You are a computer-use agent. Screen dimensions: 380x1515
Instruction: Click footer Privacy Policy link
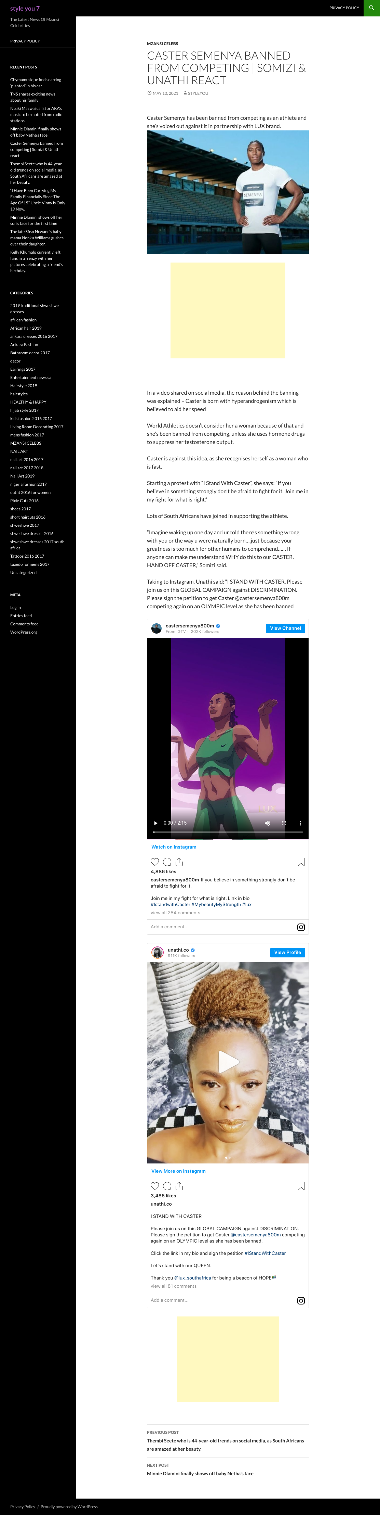23,1506
